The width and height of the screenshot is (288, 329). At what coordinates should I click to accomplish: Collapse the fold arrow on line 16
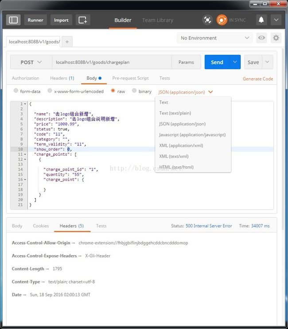pyautogui.click(x=25, y=180)
